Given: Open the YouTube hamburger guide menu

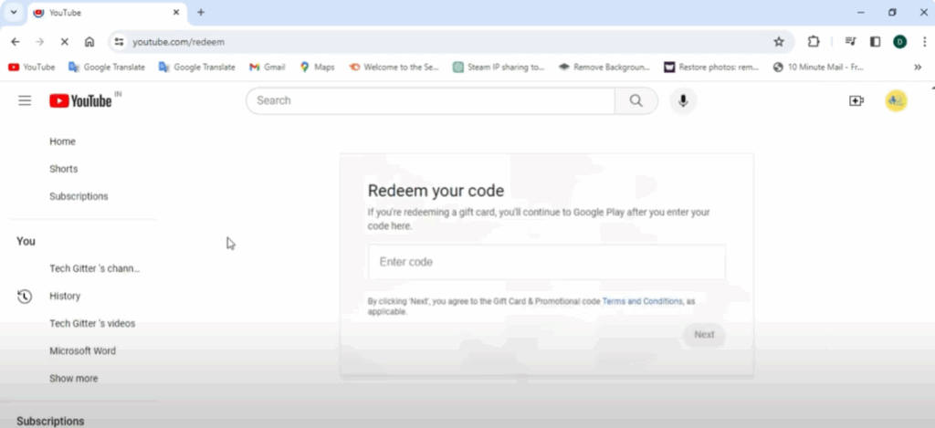Looking at the screenshot, I should click(x=25, y=100).
